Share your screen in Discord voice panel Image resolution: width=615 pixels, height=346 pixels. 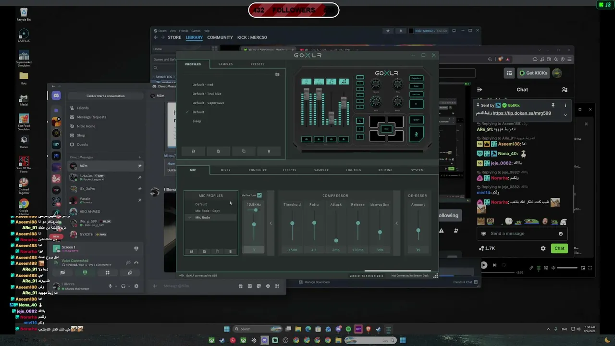pos(85,272)
